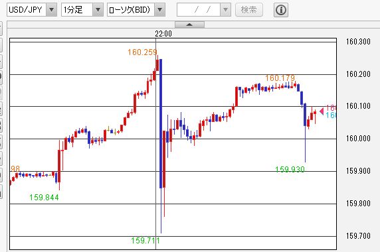Click the 159.844 low price label
Viewport: 380px width, 252px height.
44,198
